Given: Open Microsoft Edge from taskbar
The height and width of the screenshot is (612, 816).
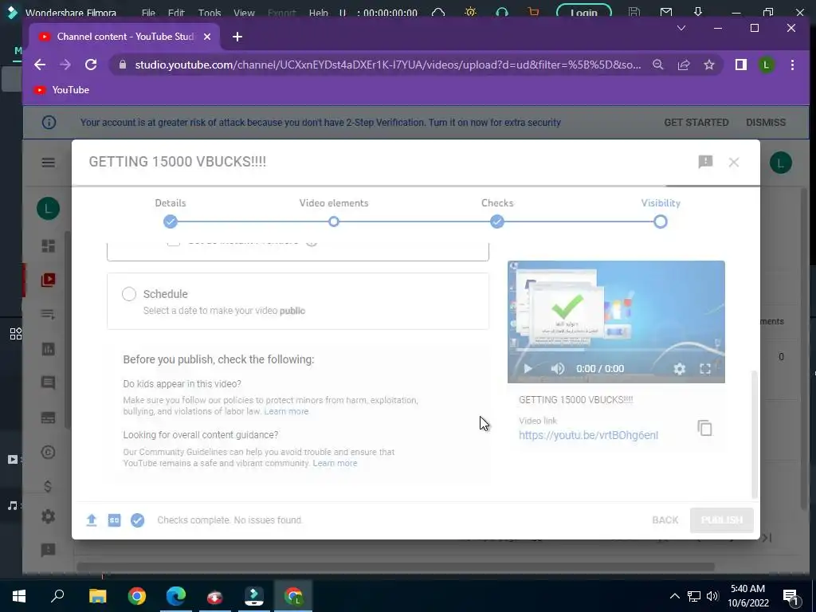Looking at the screenshot, I should [176, 596].
